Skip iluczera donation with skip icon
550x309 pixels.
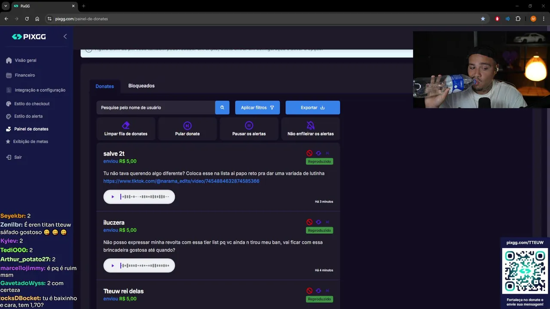(x=327, y=222)
